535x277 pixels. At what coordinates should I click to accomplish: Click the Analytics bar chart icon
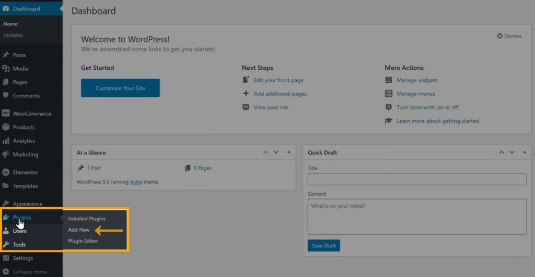(6, 141)
